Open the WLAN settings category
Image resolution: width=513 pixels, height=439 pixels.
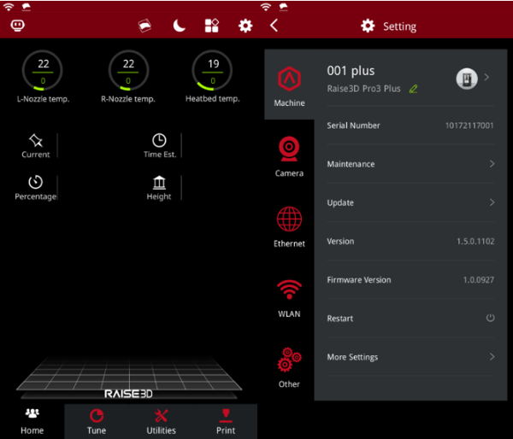click(x=289, y=298)
